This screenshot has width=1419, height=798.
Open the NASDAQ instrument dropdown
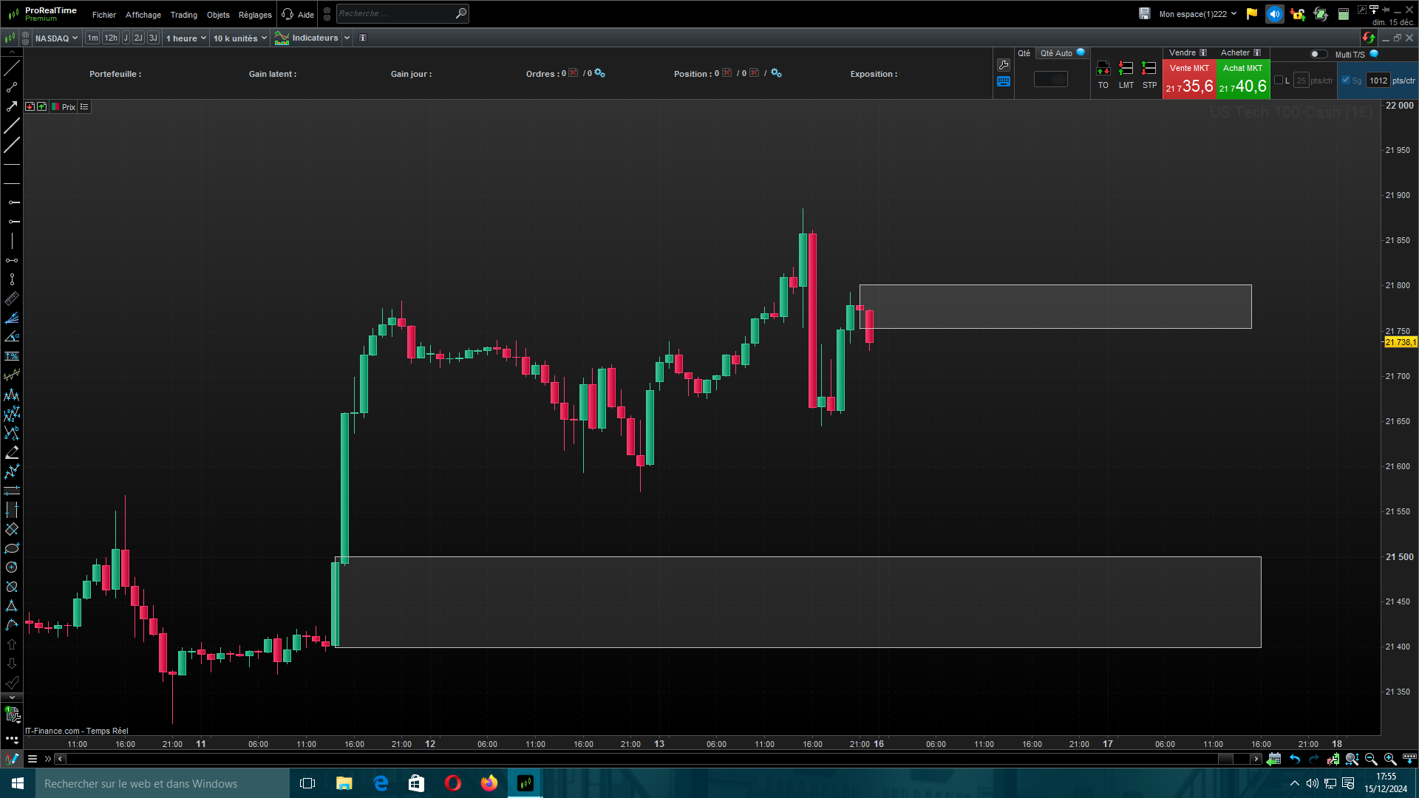point(56,38)
